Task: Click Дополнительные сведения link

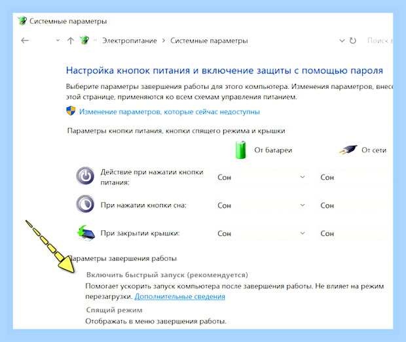Action: pyautogui.click(x=179, y=296)
